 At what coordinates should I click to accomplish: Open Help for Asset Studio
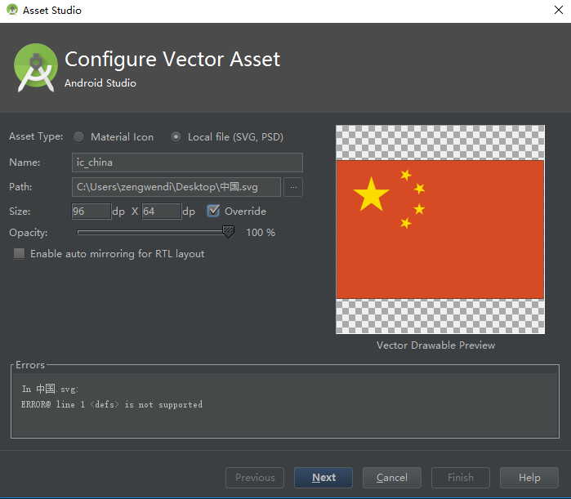pos(529,478)
